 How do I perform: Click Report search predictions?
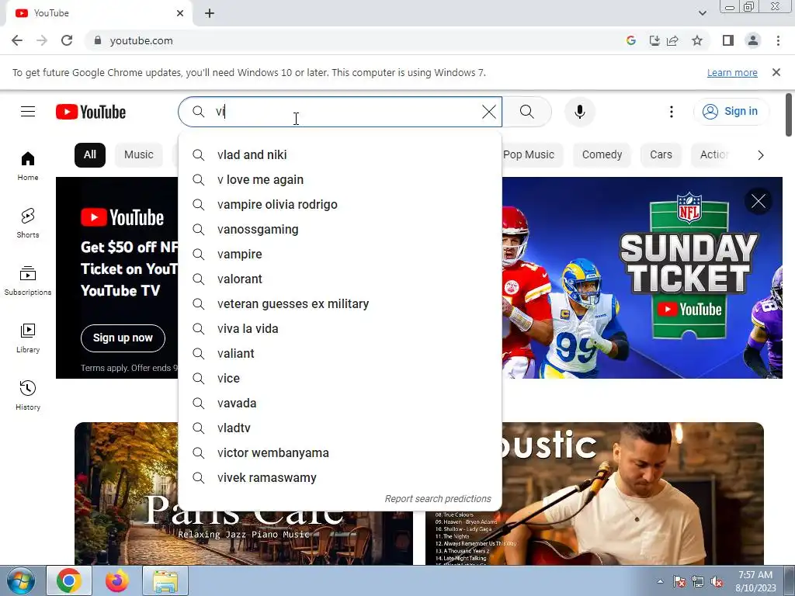(438, 499)
